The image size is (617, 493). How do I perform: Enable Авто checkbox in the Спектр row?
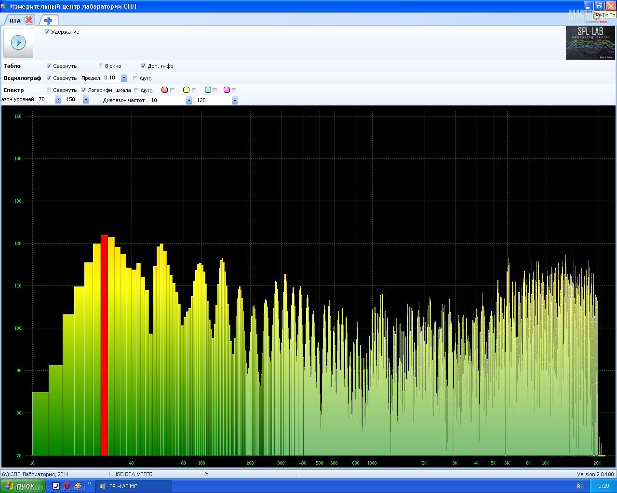[x=136, y=90]
